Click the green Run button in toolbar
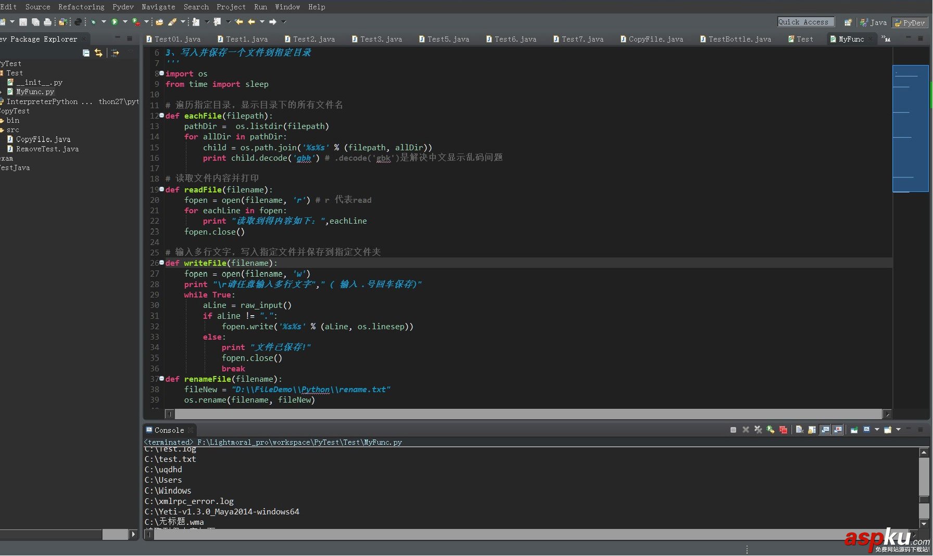 tap(114, 22)
